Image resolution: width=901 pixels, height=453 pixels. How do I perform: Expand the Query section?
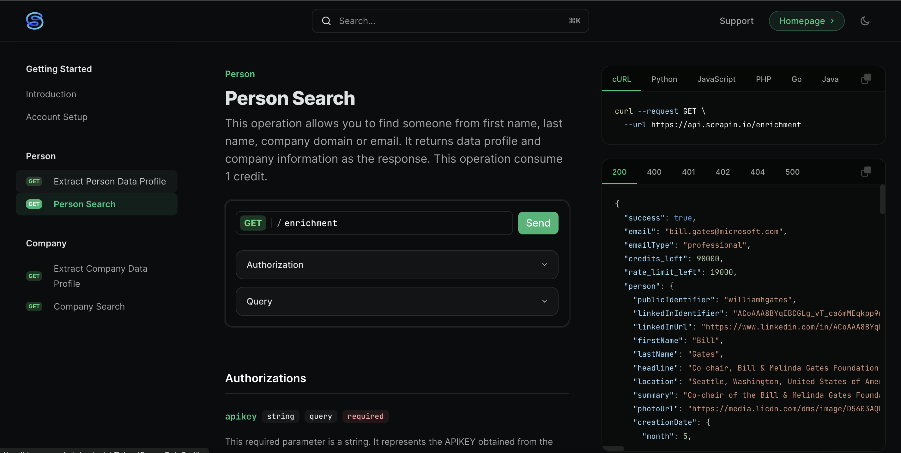pos(397,302)
